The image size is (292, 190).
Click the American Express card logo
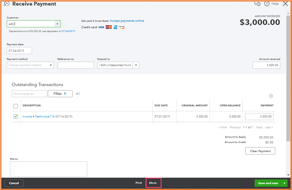tap(115, 27)
